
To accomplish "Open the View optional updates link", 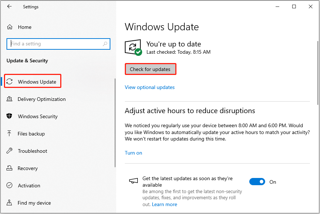I will pos(149,87).
